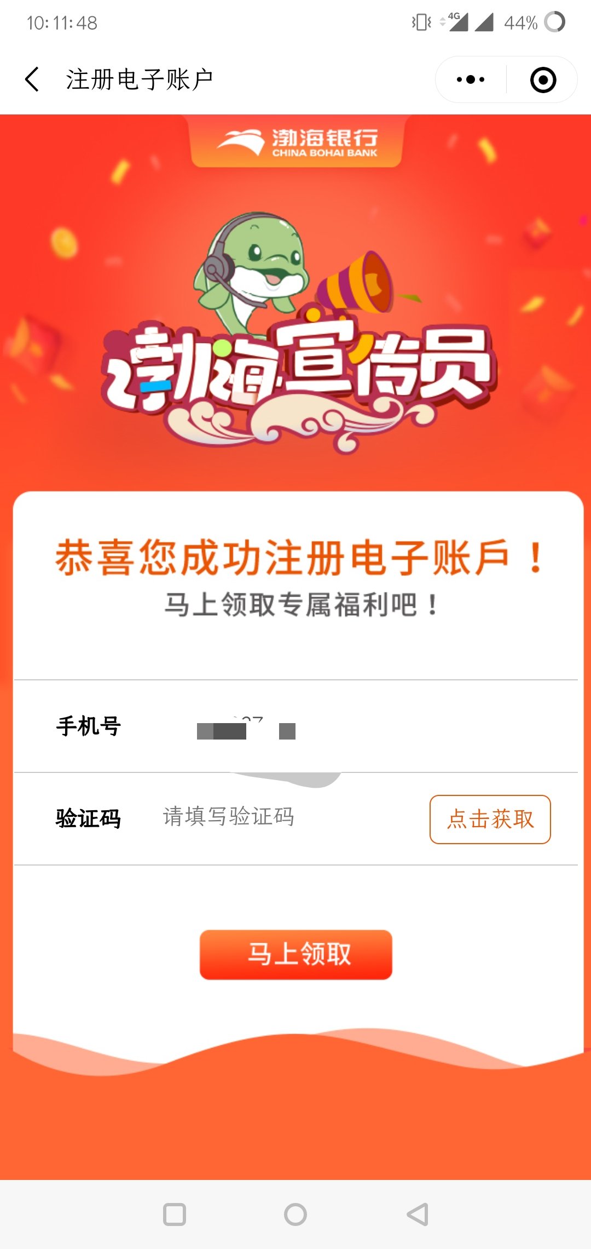The height and width of the screenshot is (1249, 591).
Task: Close the mini program via circle target icon
Action: 543,80
